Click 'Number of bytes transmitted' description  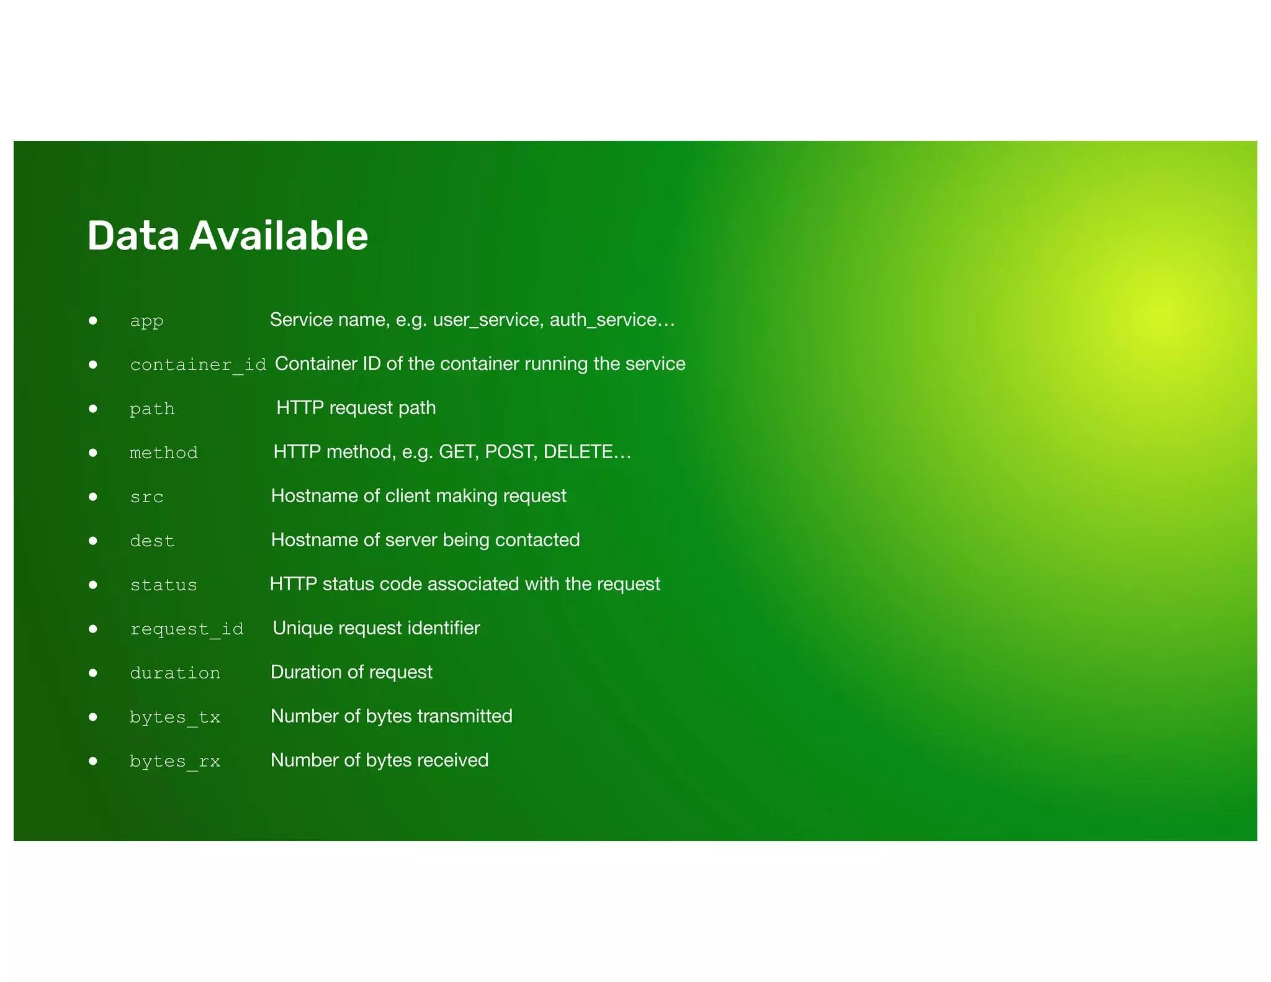point(392,716)
